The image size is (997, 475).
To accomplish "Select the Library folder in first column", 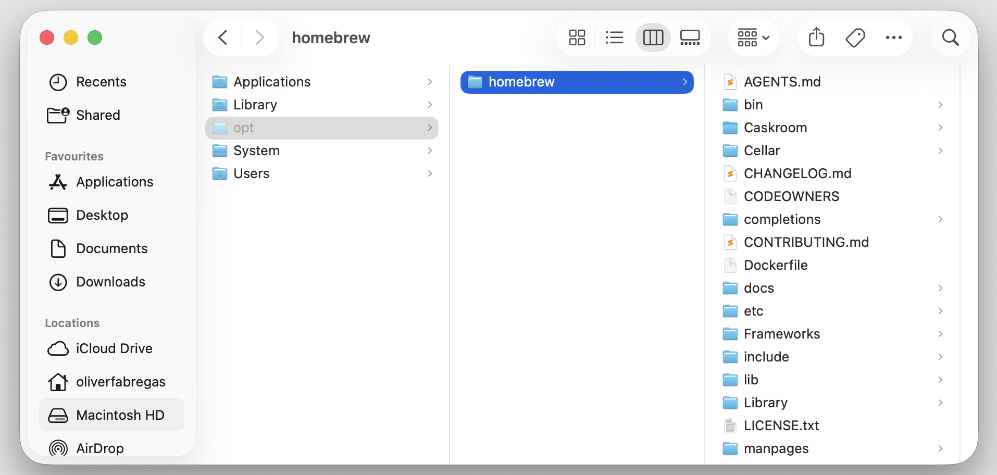I will click(322, 105).
